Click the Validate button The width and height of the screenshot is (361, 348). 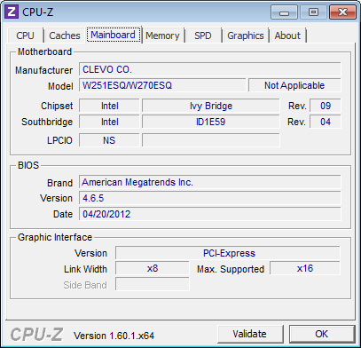pyautogui.click(x=249, y=334)
